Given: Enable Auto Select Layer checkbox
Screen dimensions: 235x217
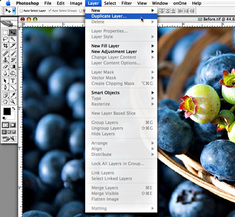Looking at the screenshot, I should (21, 11).
